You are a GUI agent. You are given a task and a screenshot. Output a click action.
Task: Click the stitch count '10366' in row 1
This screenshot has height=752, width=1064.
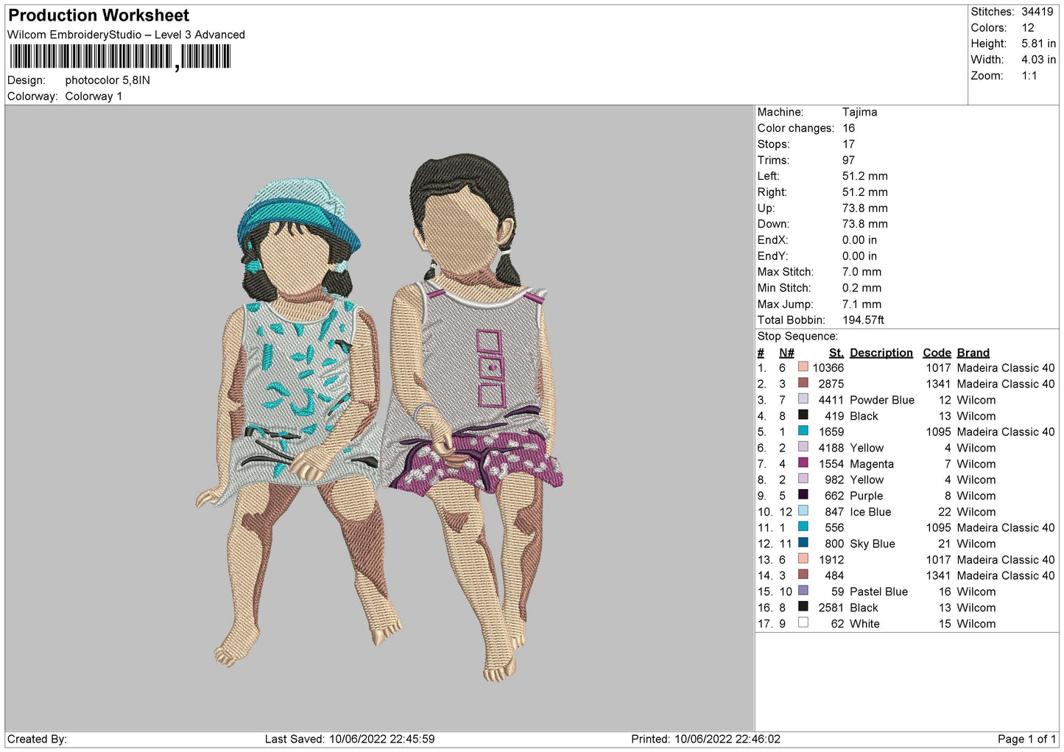(828, 368)
